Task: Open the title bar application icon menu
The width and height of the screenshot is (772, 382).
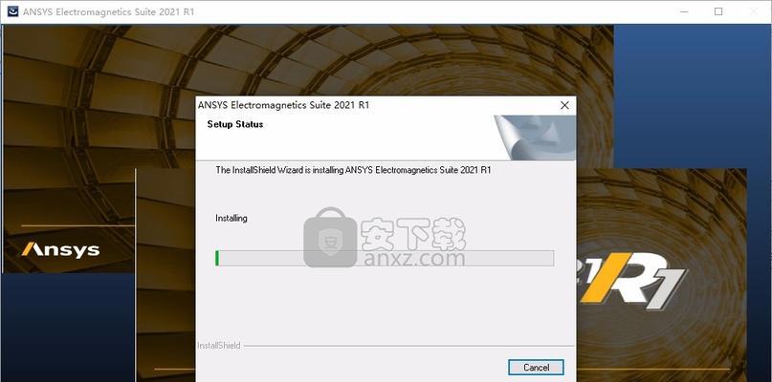Action: (x=12, y=11)
